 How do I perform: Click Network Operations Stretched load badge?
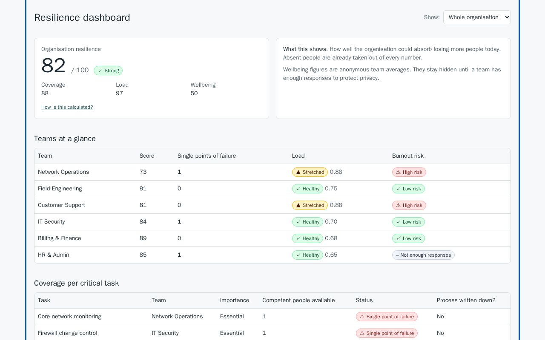click(x=310, y=172)
